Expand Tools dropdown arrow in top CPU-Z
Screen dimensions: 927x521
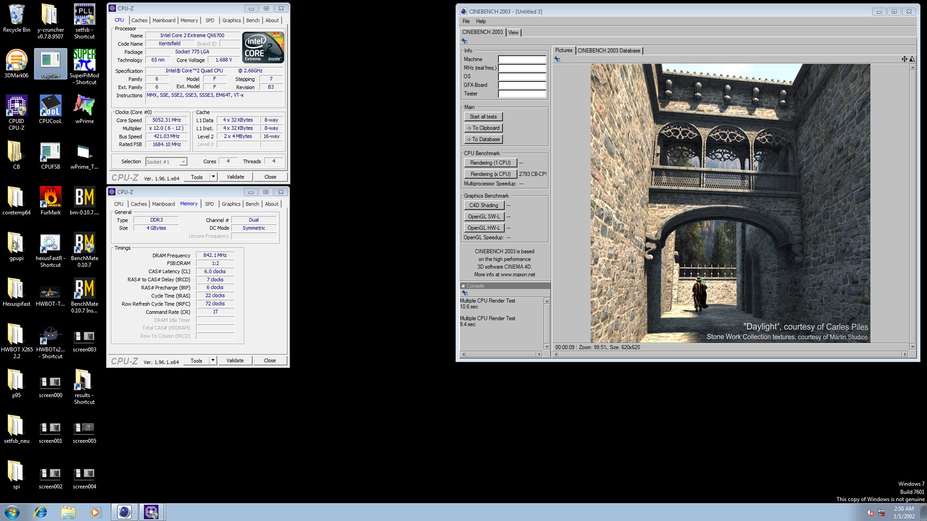point(214,177)
